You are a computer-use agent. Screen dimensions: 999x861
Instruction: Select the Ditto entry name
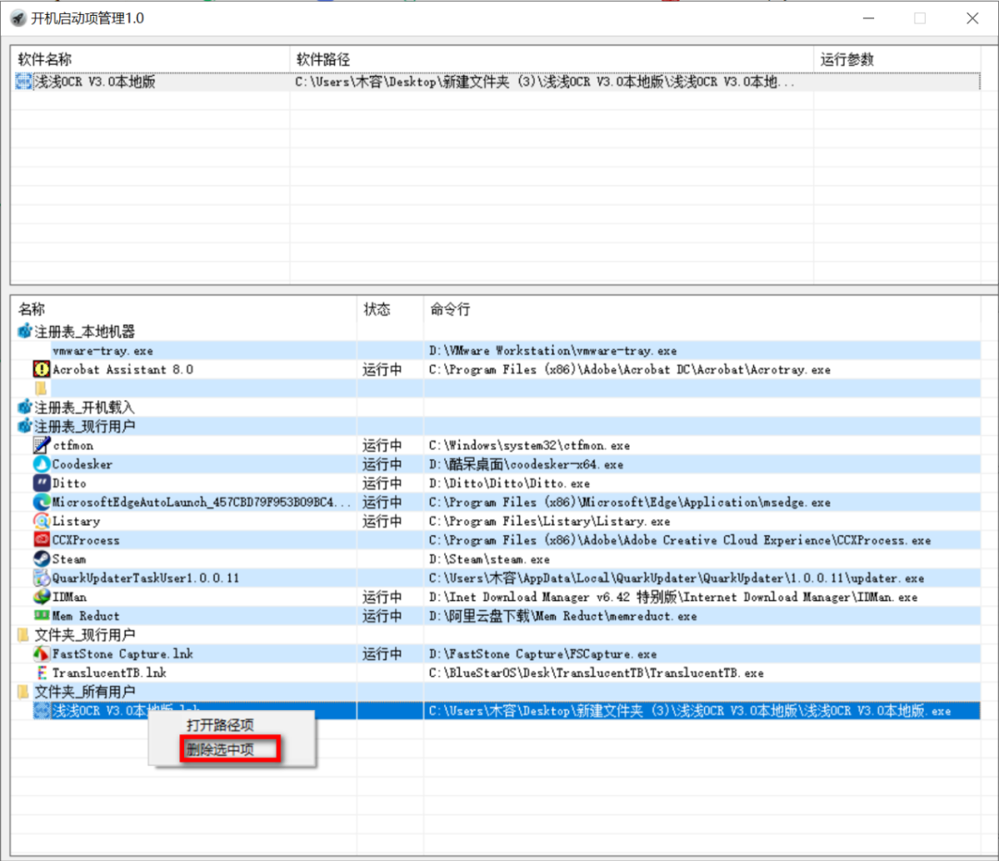69,482
